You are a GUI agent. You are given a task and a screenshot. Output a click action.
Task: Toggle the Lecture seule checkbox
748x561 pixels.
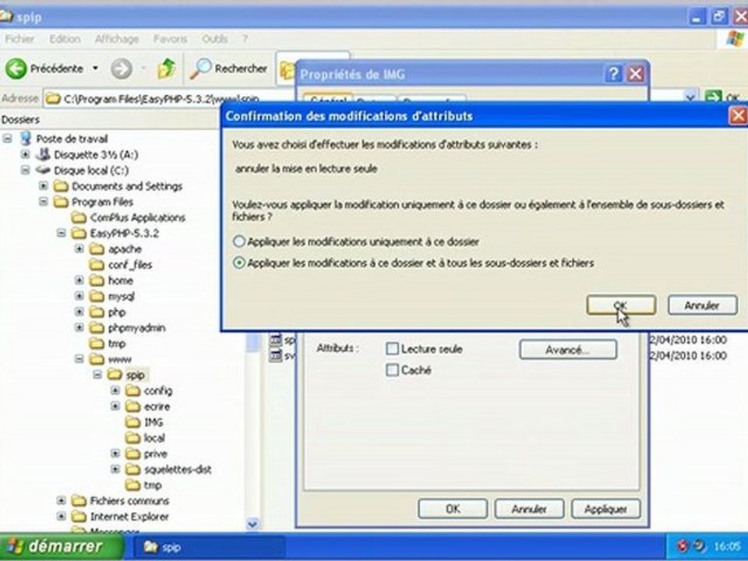coord(392,349)
